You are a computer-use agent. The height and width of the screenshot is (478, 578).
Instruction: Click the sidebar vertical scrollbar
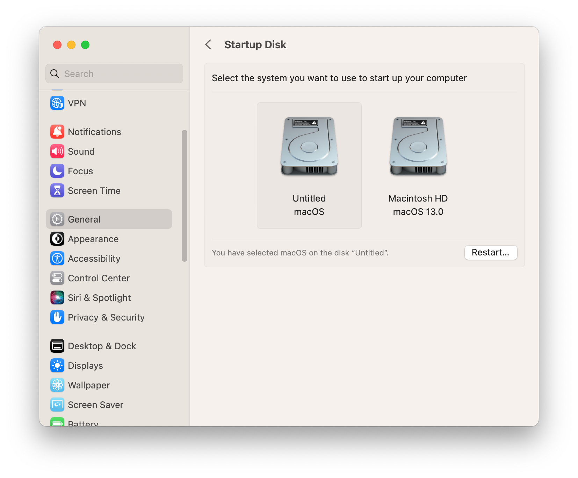point(185,196)
